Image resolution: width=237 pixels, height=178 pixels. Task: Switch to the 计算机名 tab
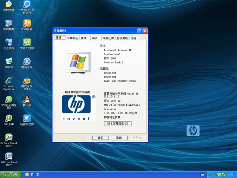[72, 38]
